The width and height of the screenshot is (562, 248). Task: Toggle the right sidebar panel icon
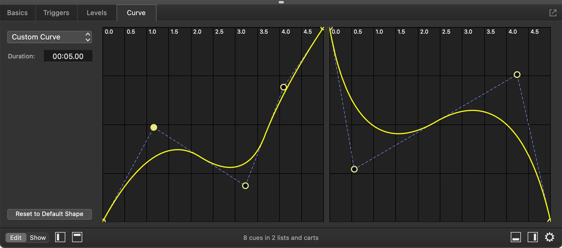[532, 237]
